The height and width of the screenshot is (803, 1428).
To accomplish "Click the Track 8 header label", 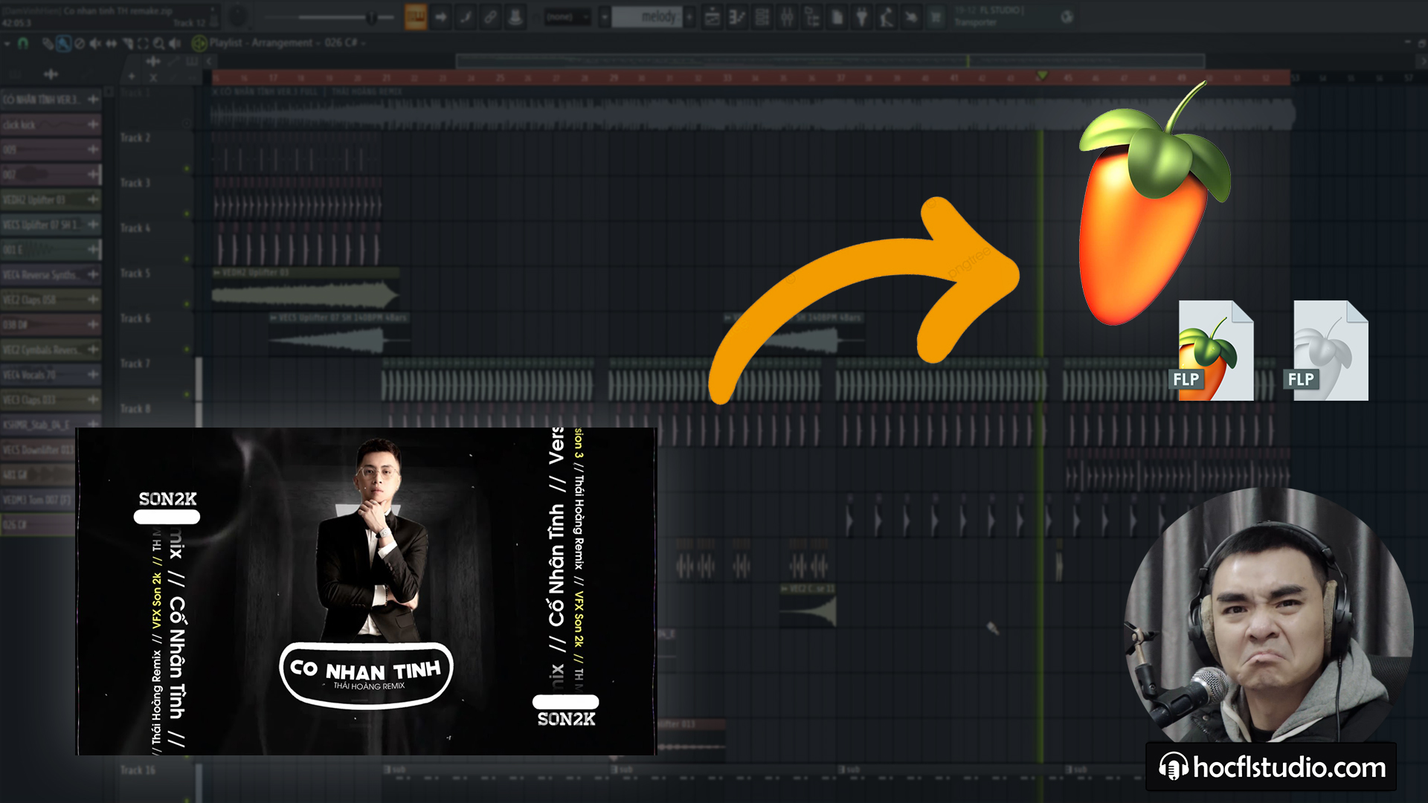I will pos(135,408).
